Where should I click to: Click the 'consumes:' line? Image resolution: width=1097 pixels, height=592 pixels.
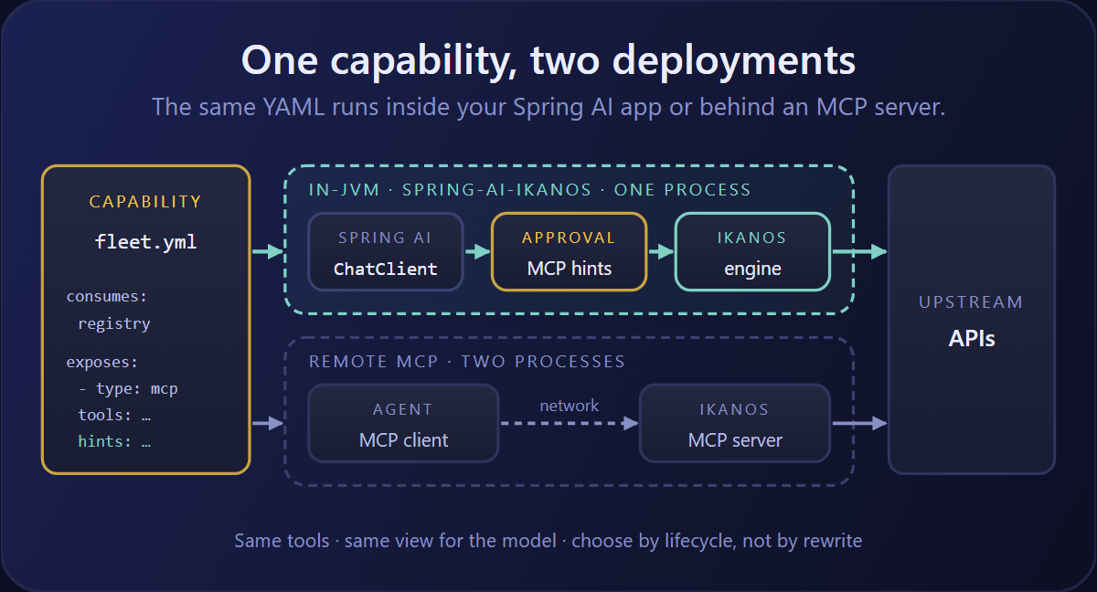107,297
